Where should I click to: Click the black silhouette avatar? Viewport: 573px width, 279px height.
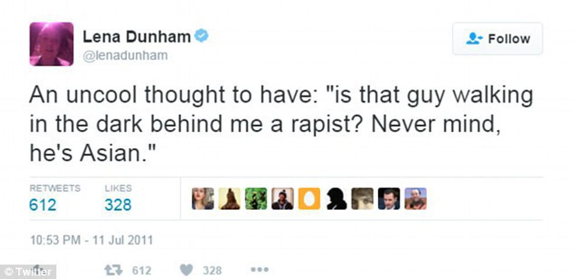tap(335, 198)
